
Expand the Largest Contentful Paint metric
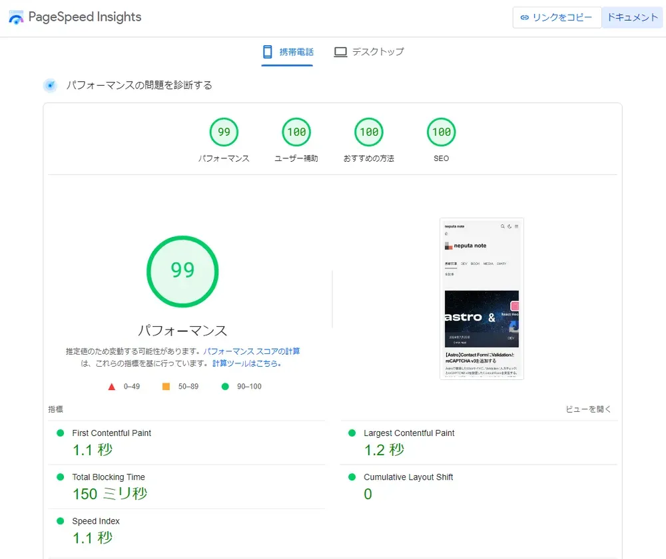coord(409,433)
